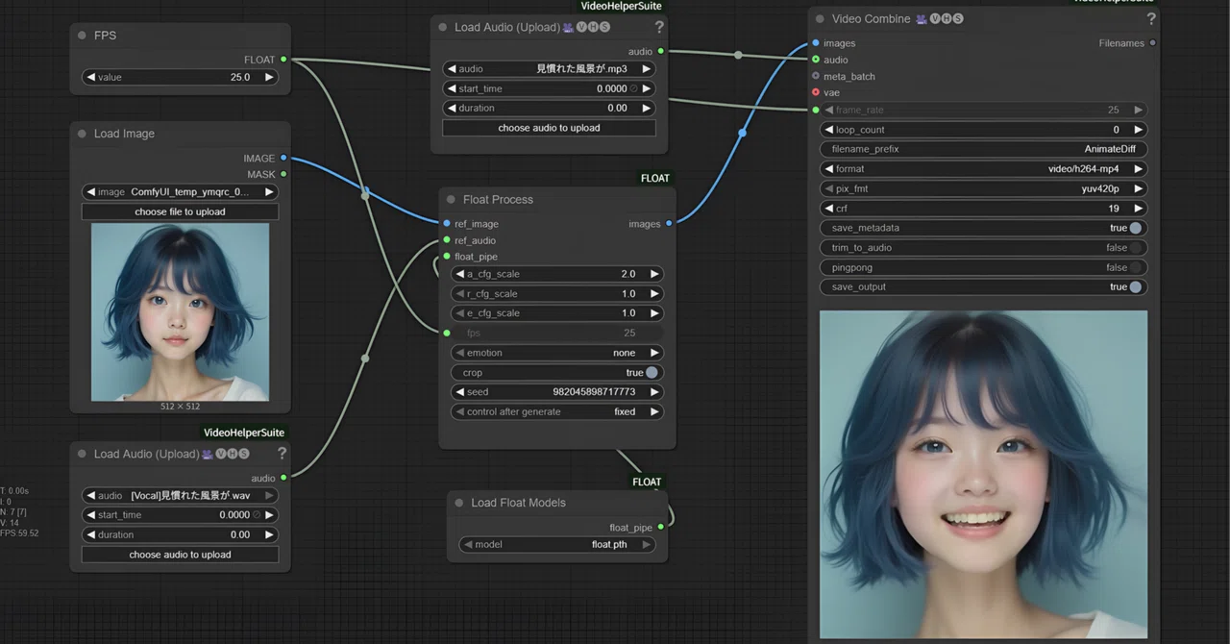Open help on top Load Audio node
This screenshot has width=1230, height=644.
(x=659, y=27)
